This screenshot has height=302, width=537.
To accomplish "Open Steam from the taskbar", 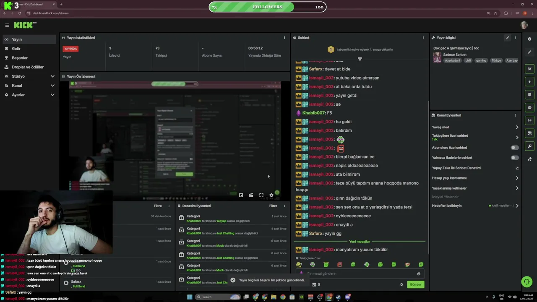I will [x=338, y=297].
